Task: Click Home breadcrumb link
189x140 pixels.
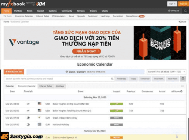Action: [6, 22]
